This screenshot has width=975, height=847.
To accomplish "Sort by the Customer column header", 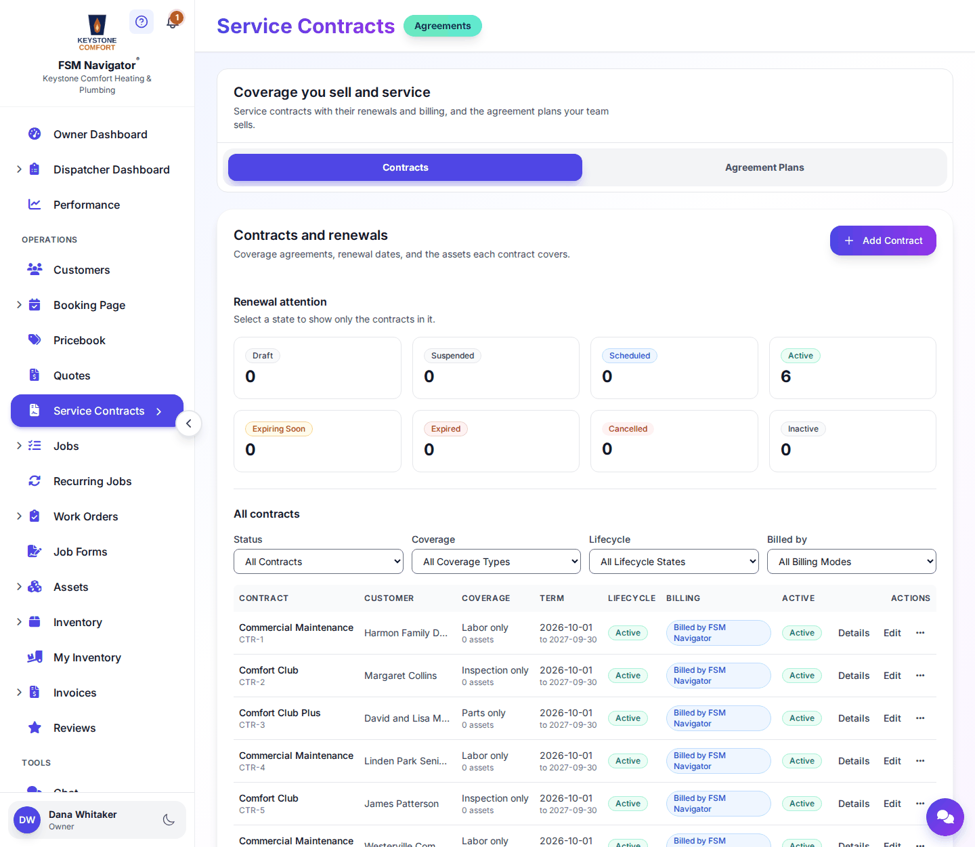I will (x=389, y=598).
